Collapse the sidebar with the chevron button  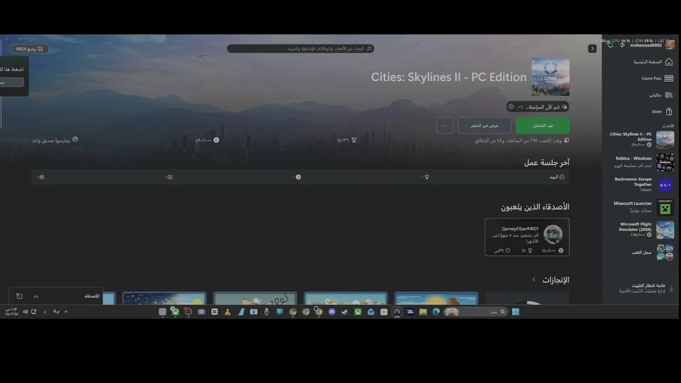(592, 48)
